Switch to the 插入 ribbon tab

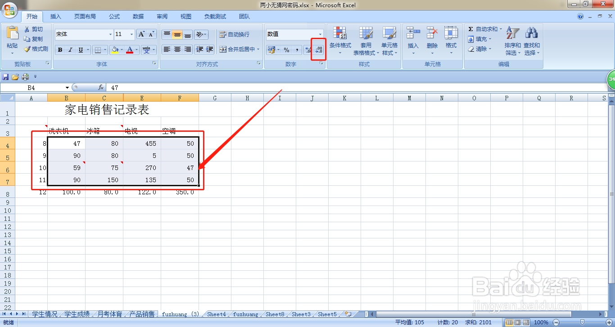[56, 17]
